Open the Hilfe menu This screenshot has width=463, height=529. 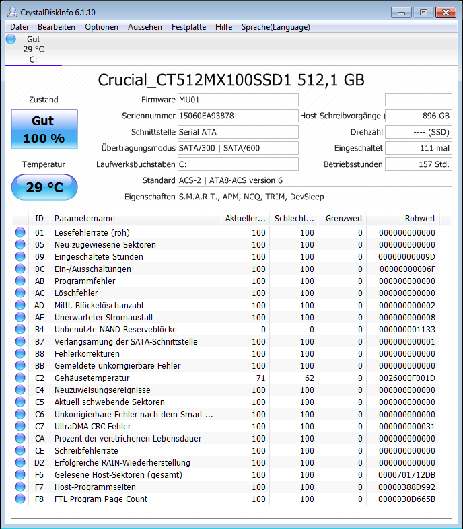[223, 27]
